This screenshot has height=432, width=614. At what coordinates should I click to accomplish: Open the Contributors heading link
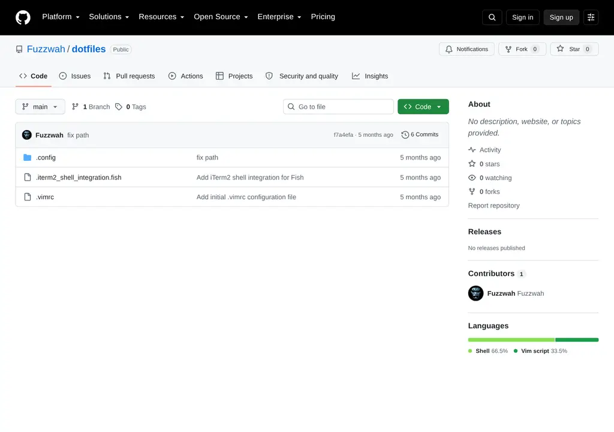(x=496, y=274)
